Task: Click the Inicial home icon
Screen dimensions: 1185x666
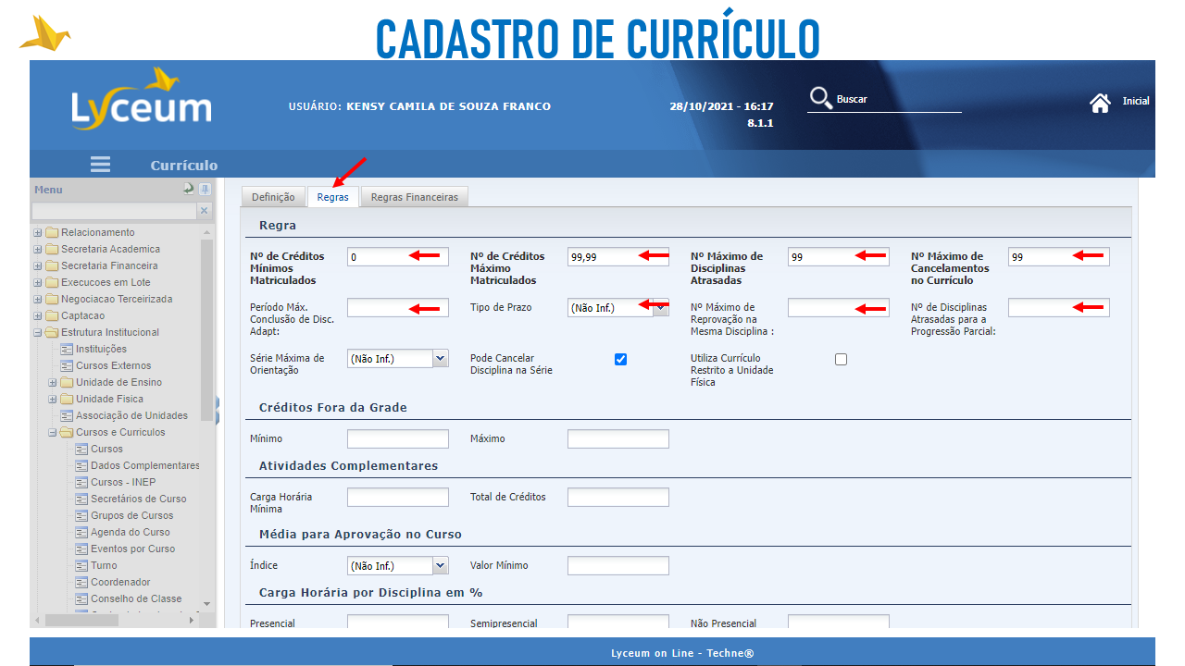Action: [1100, 103]
